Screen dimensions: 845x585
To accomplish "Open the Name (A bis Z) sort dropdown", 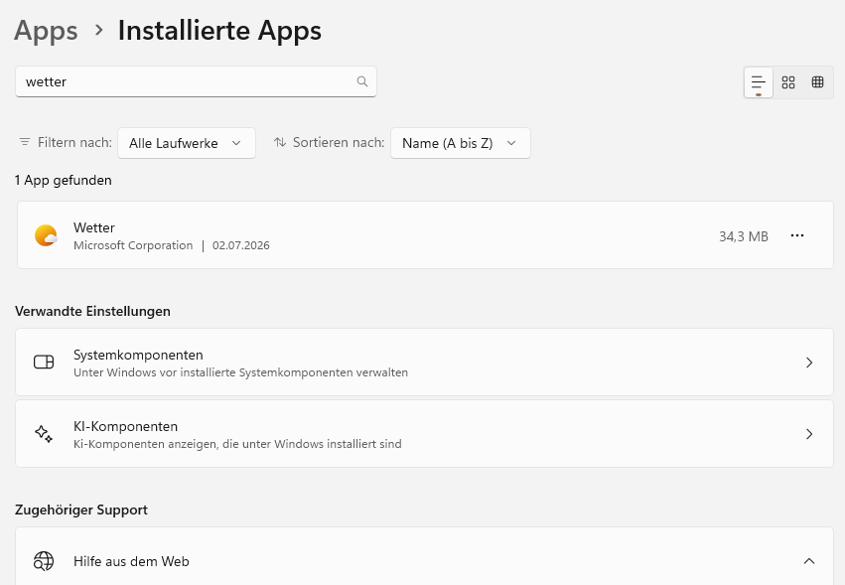I will tap(460, 143).
